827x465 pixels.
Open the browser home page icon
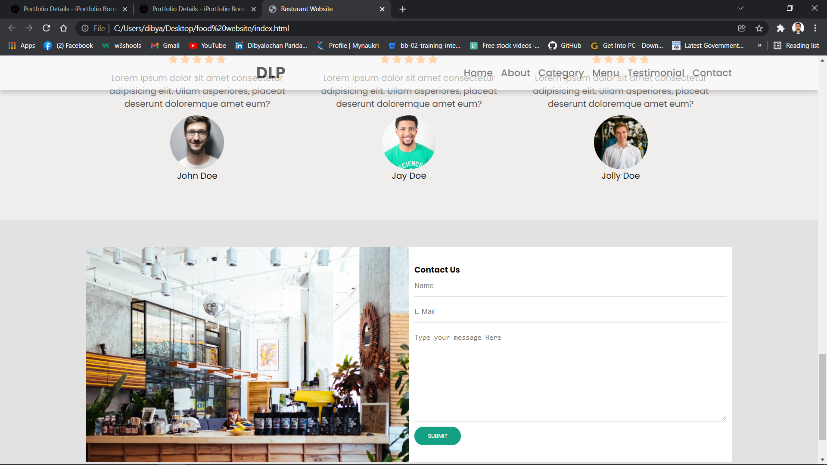pyautogui.click(x=64, y=28)
